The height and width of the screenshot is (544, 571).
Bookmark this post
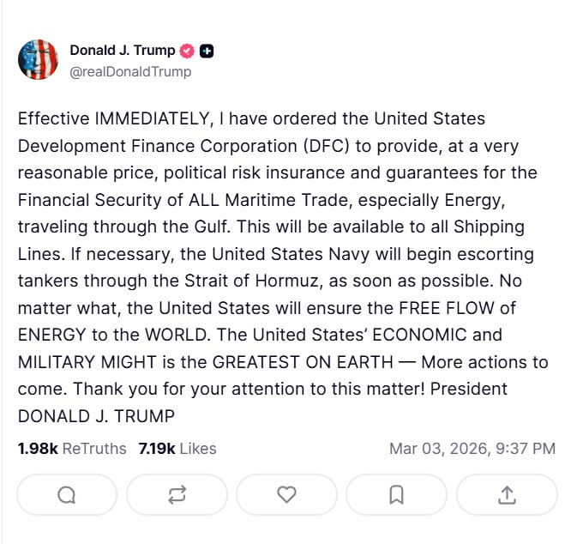coord(396,494)
